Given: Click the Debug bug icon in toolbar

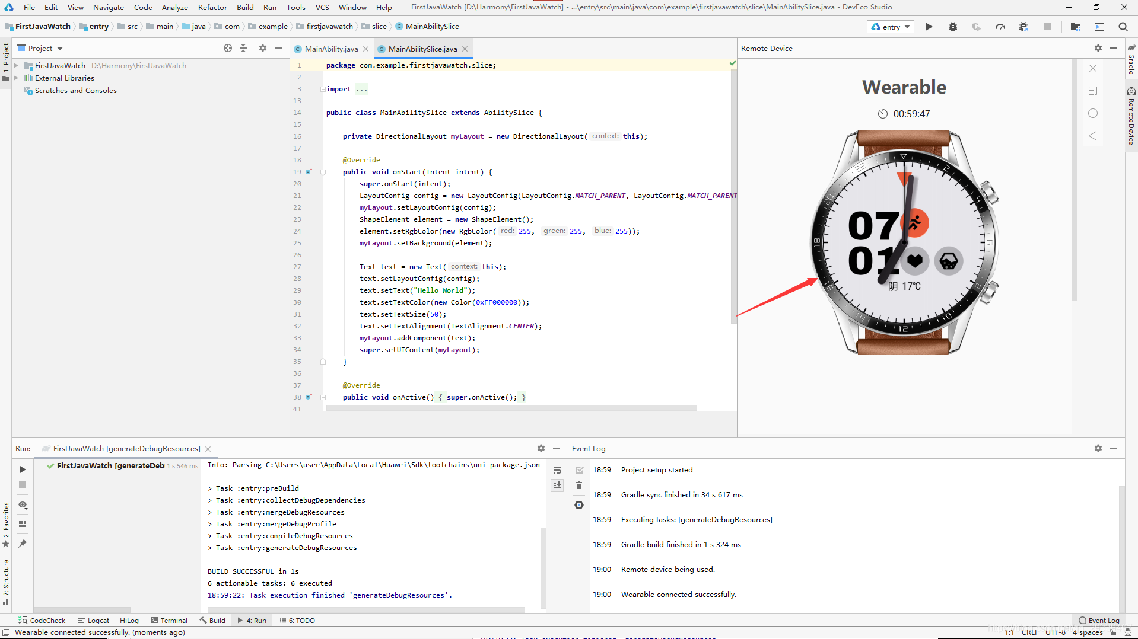Looking at the screenshot, I should click(x=952, y=27).
